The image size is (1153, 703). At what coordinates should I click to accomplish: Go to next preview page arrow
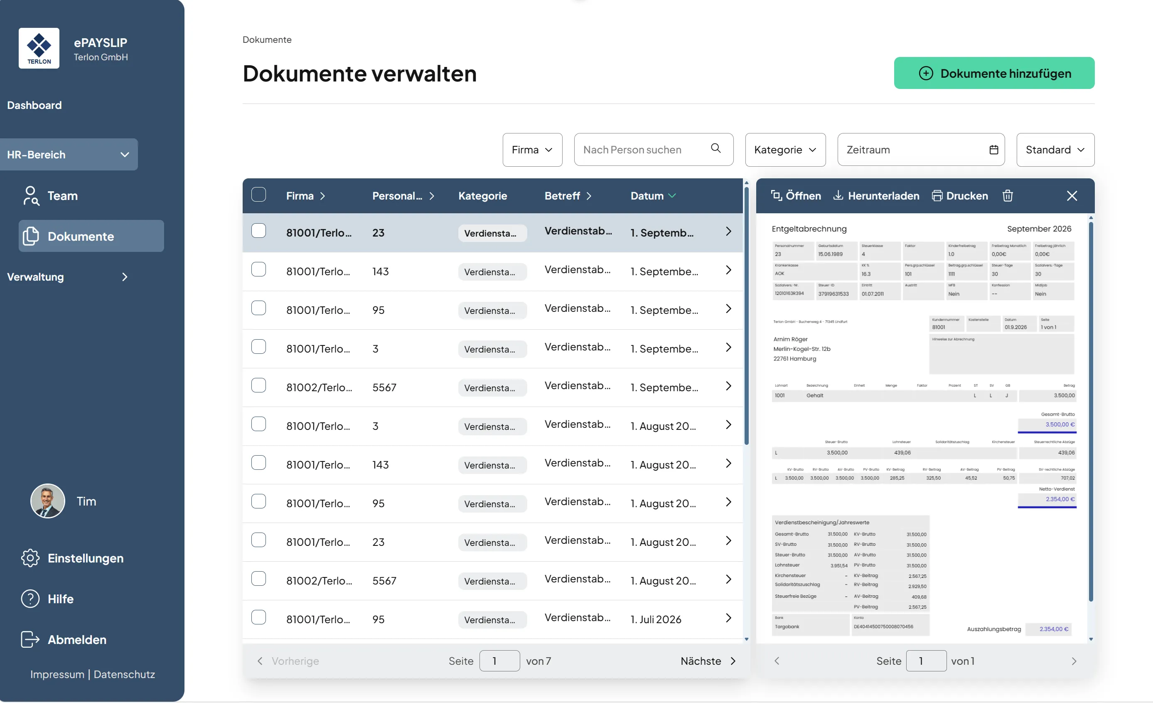coord(1074,661)
